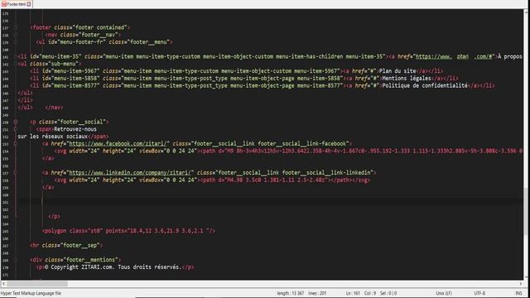530x298 pixels.
Task: Open the https://www.zitari.com/# link on line 141
Action: coord(454,57)
